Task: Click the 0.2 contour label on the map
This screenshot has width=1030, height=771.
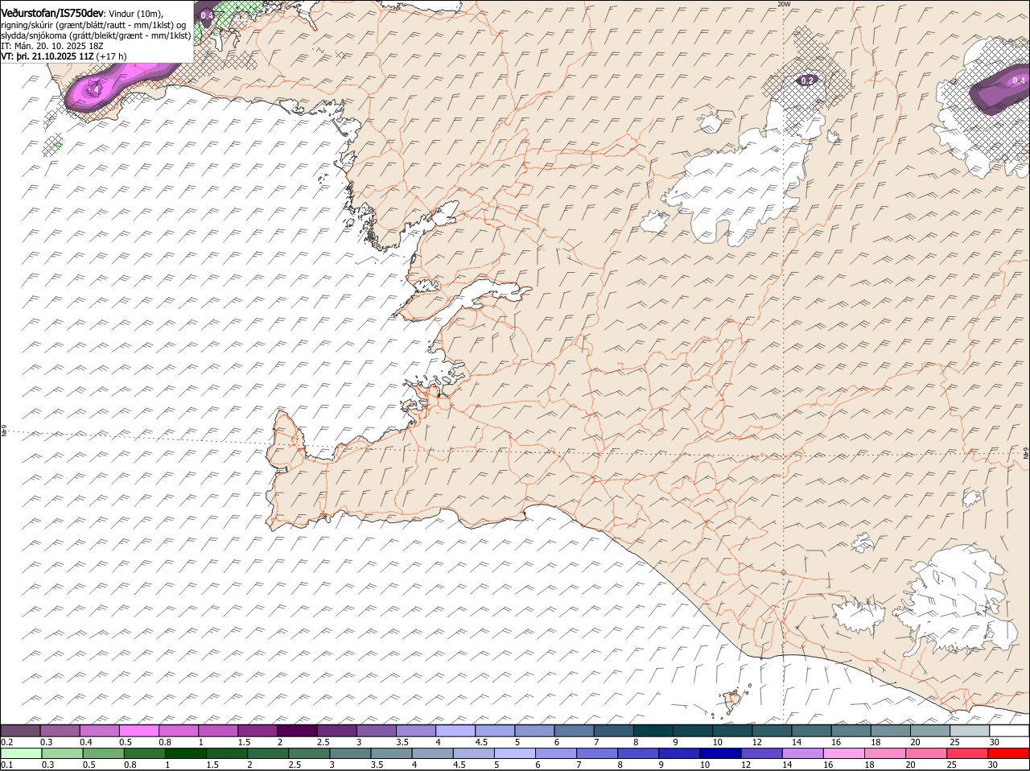Action: click(x=807, y=80)
